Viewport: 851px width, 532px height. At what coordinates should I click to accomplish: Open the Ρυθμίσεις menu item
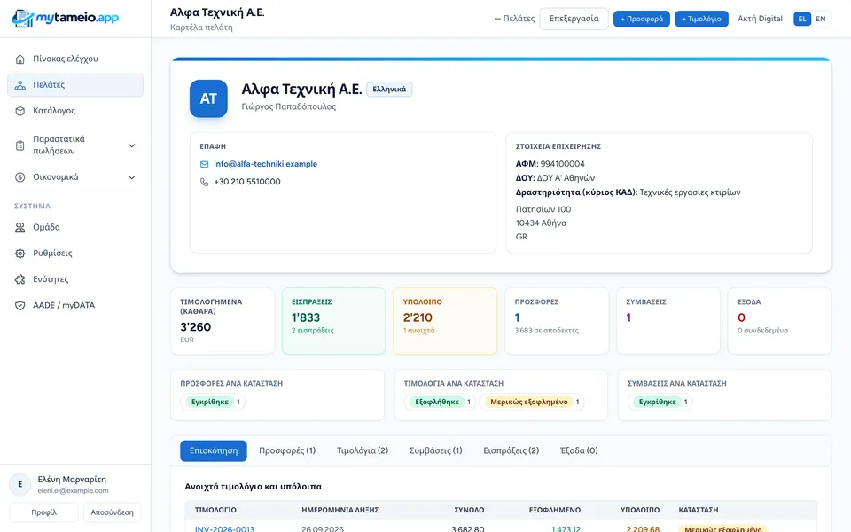[75, 254]
